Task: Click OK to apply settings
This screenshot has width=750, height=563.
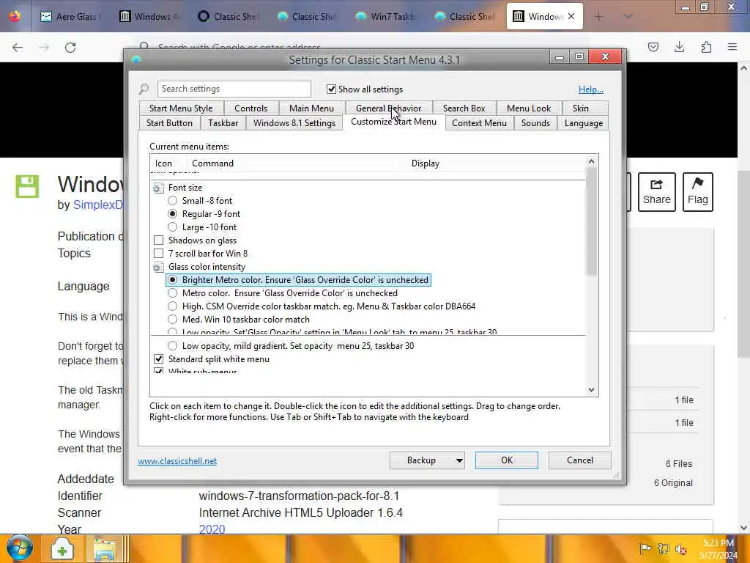Action: tap(507, 460)
